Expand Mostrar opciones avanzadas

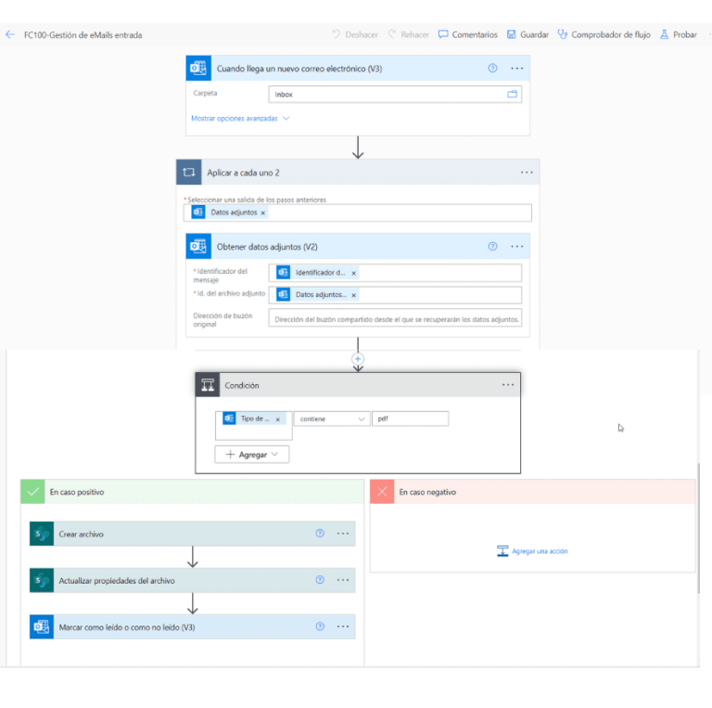click(240, 119)
